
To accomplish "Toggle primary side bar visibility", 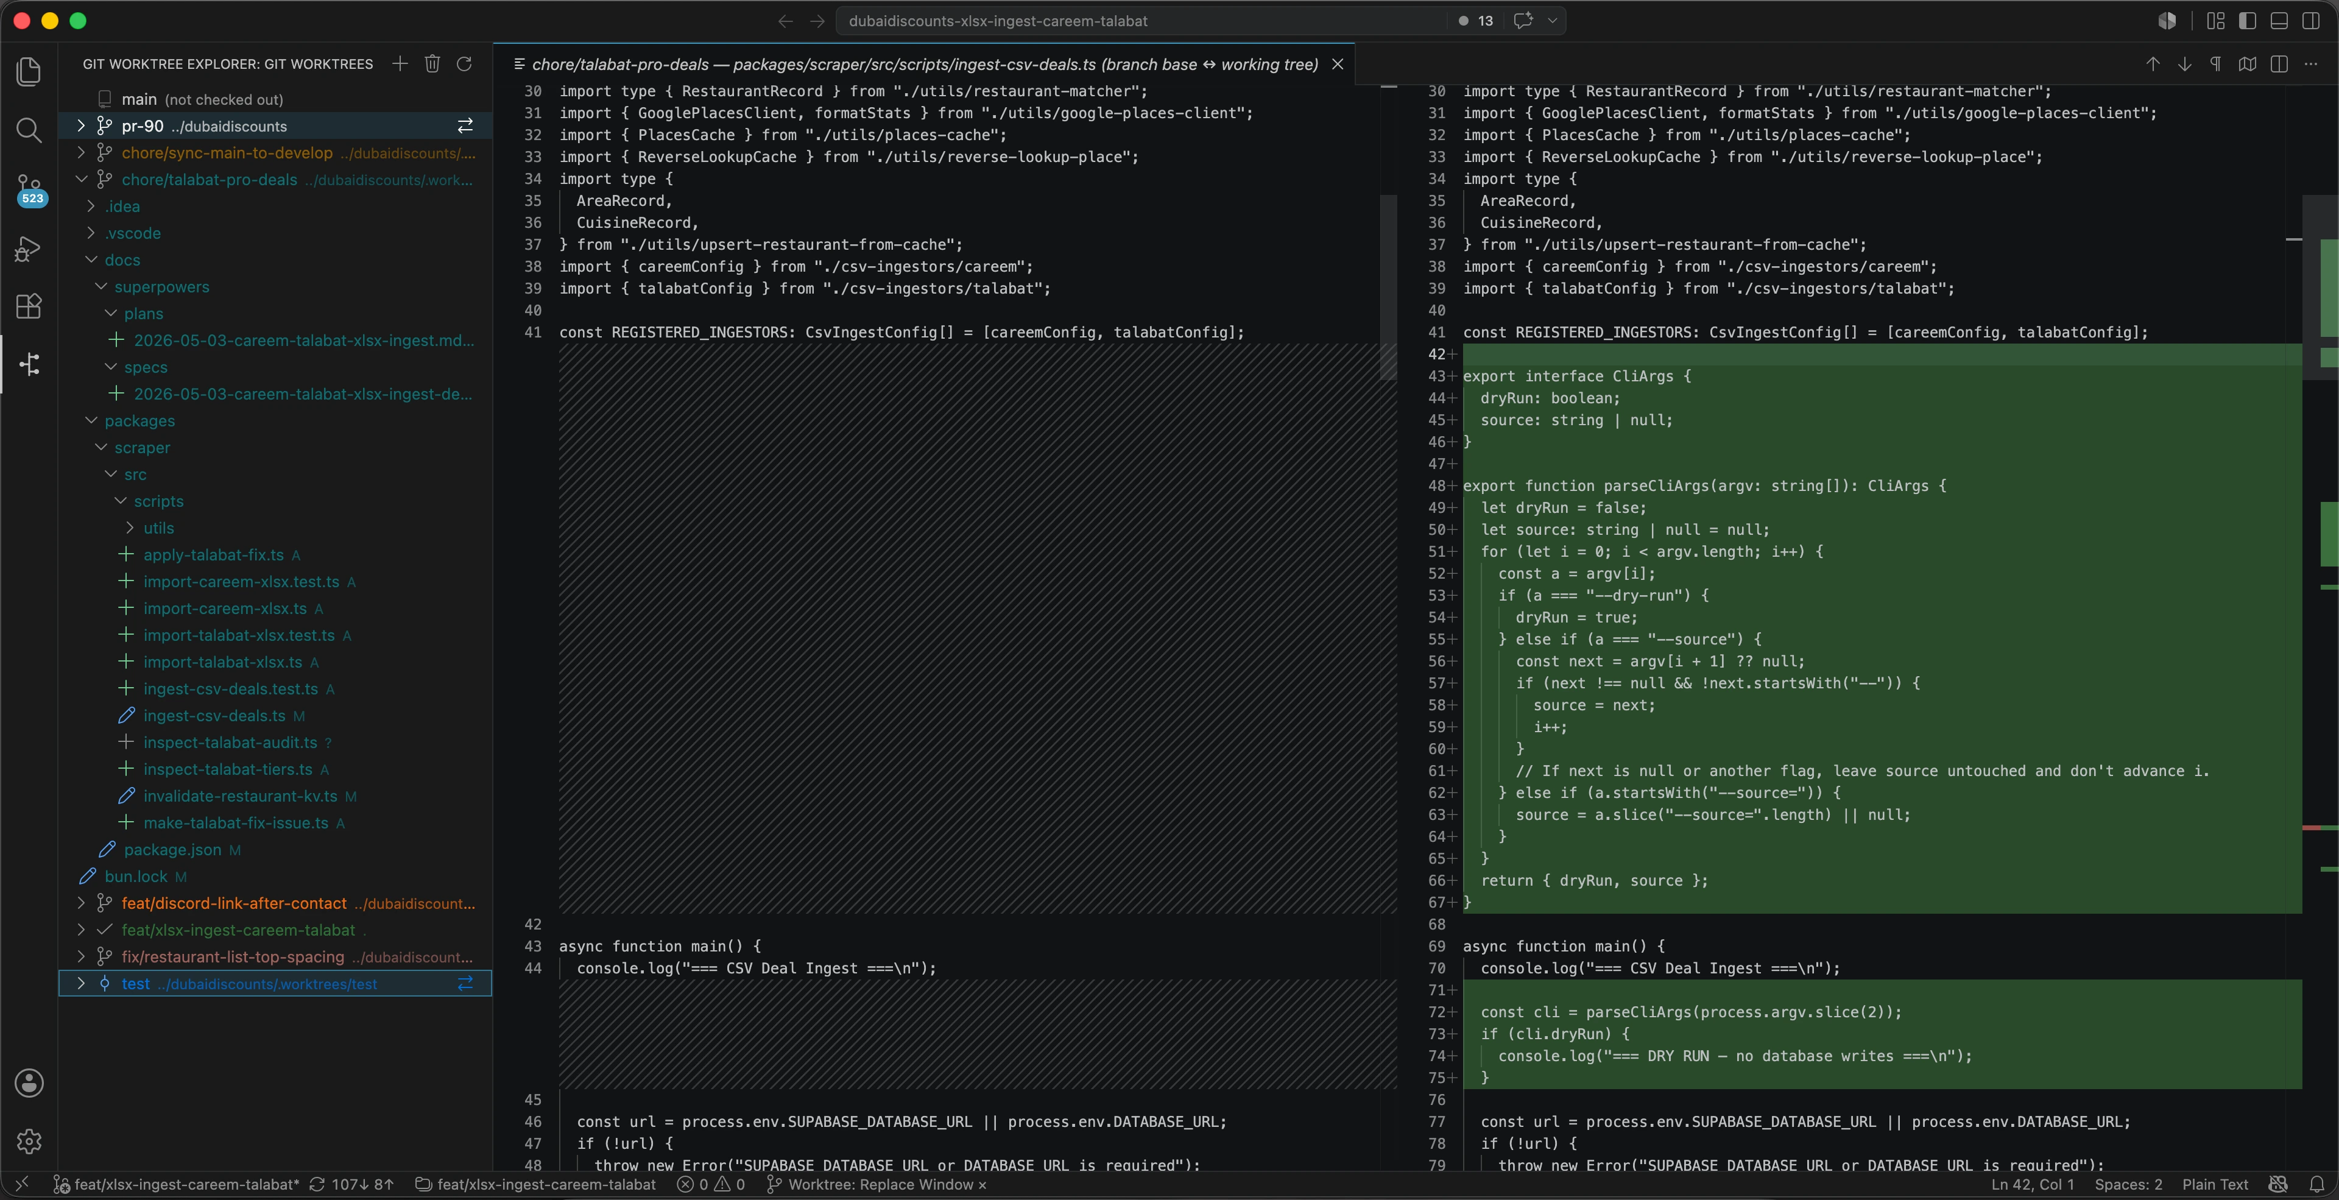I will [2247, 21].
